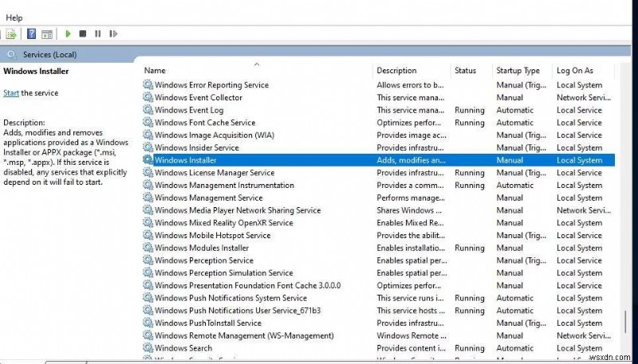Viewport: 638px width, 364px height.
Task: Sort by the Status column header
Action: [465, 71]
